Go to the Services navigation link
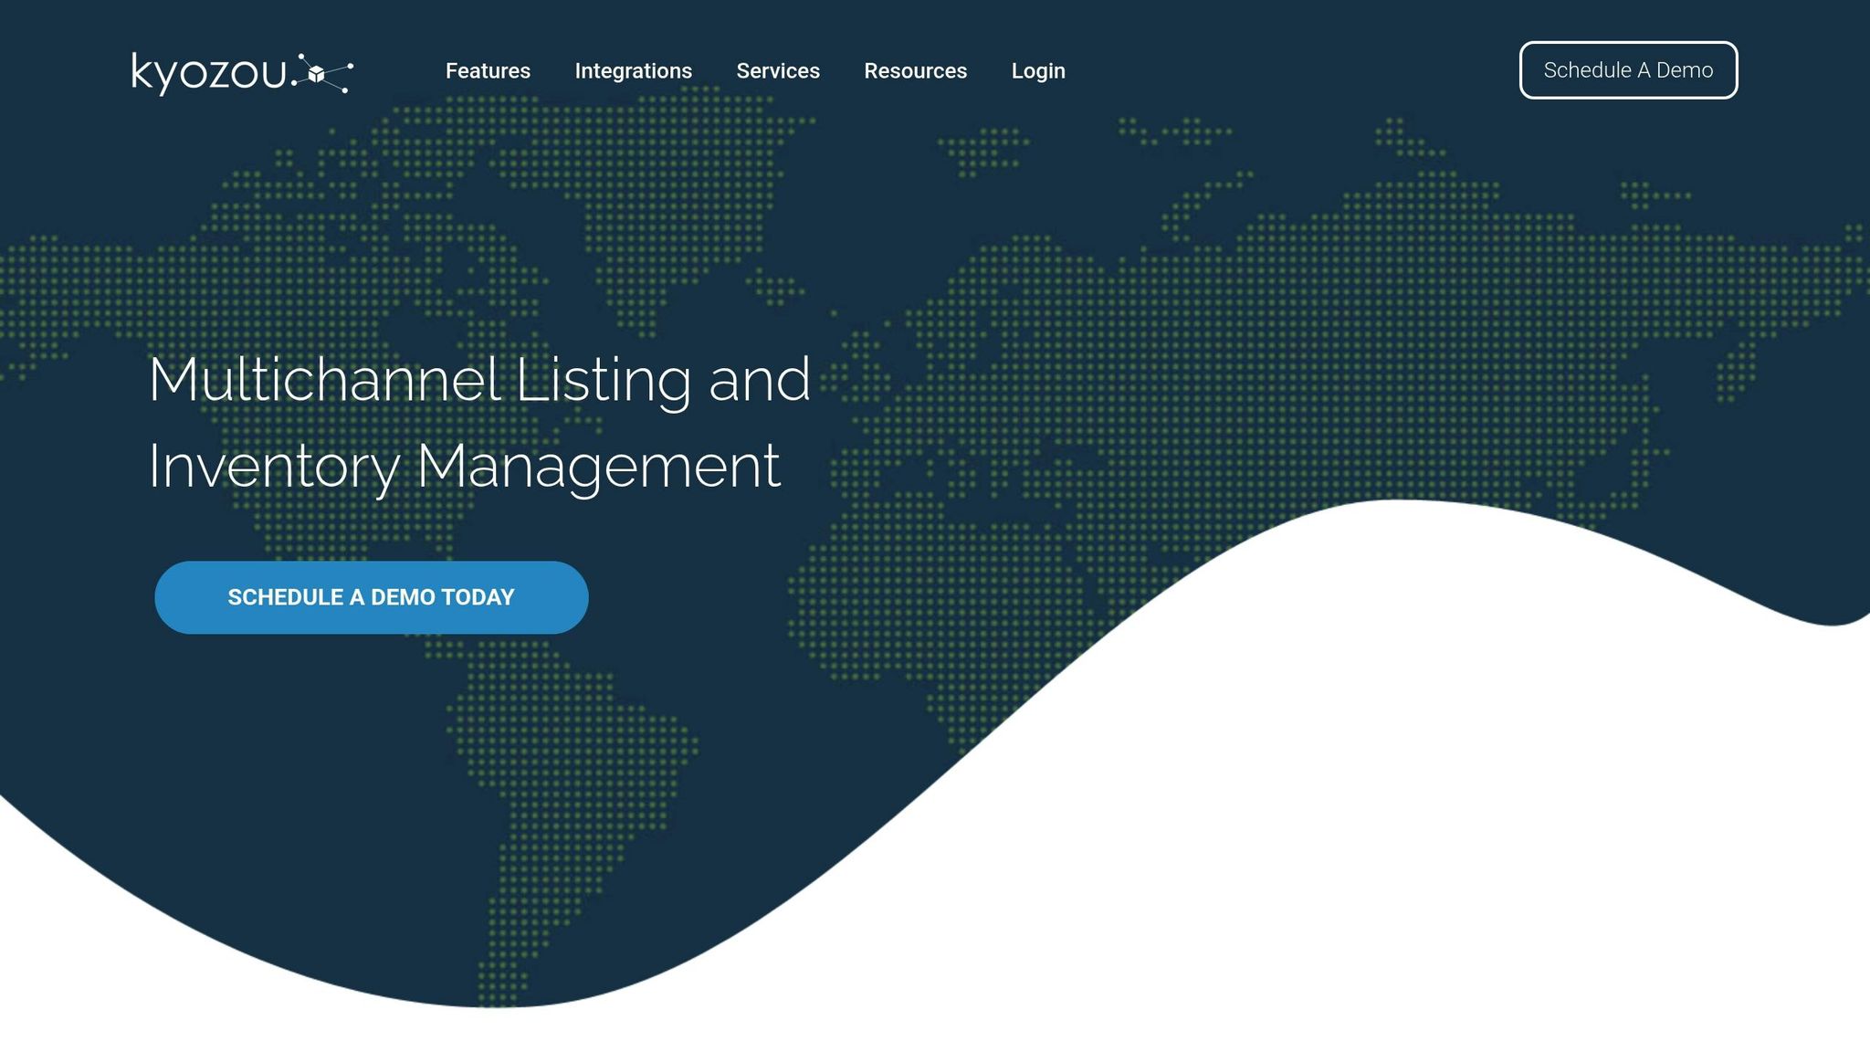1870x1052 pixels. pyautogui.click(x=778, y=71)
